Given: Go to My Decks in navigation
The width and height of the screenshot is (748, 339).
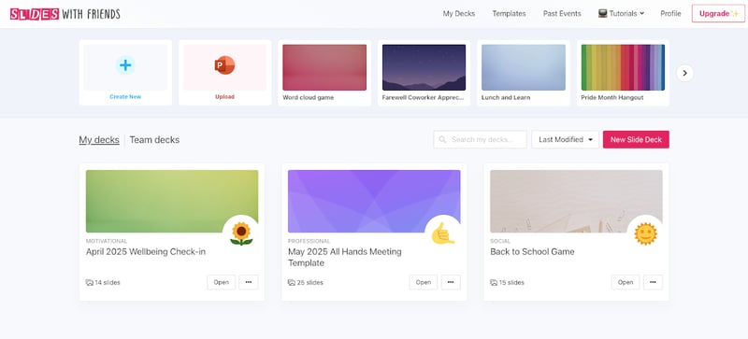Looking at the screenshot, I should (x=459, y=13).
